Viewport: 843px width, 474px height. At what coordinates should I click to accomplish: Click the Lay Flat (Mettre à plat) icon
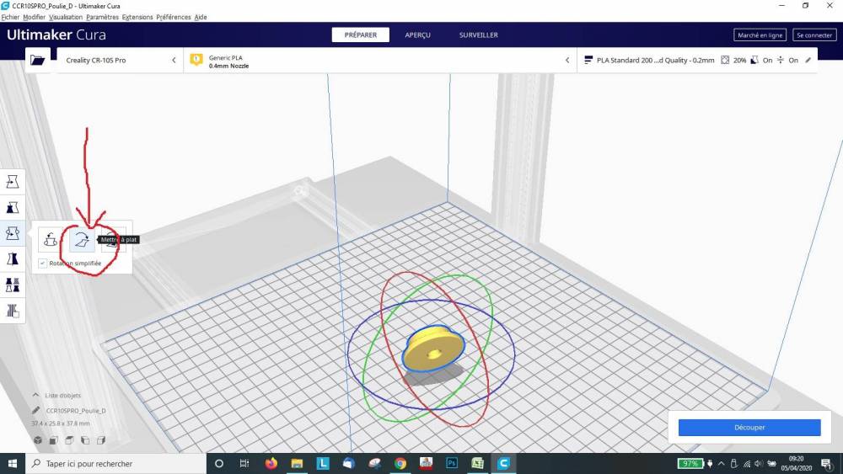coord(82,239)
